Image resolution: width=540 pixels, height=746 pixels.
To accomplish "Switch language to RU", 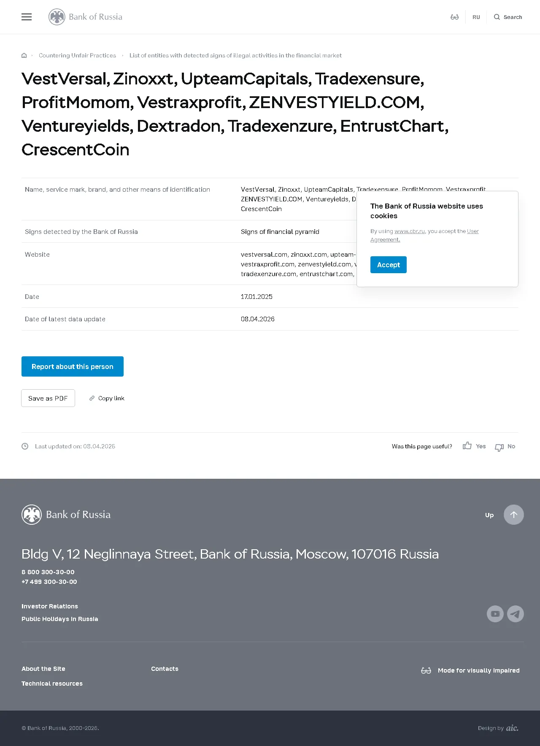I will [x=476, y=17].
